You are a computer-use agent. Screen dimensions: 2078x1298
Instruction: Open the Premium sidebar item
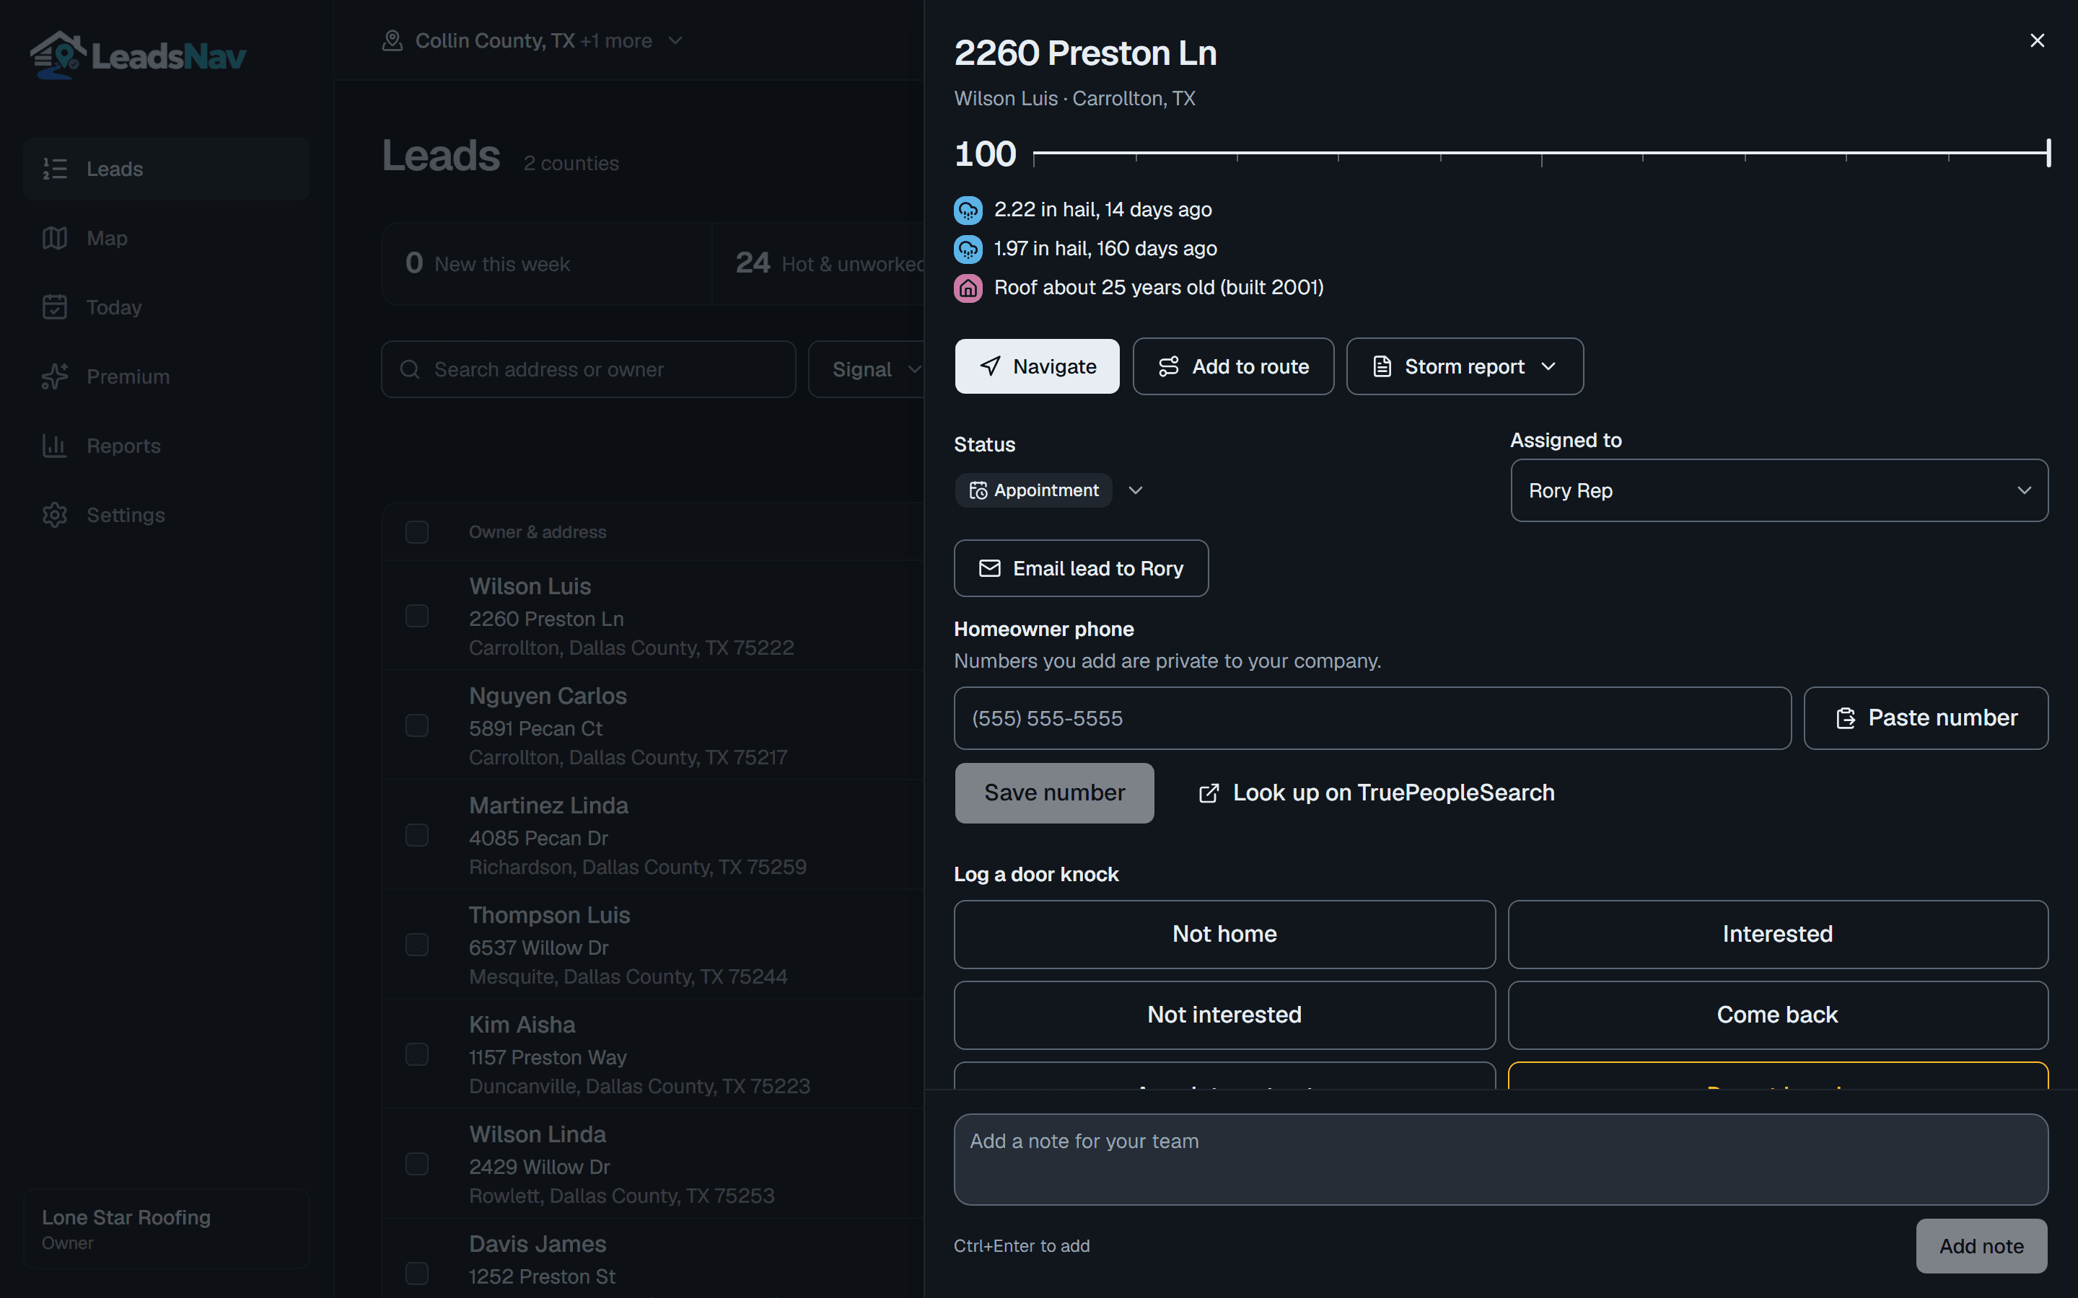[x=167, y=376]
